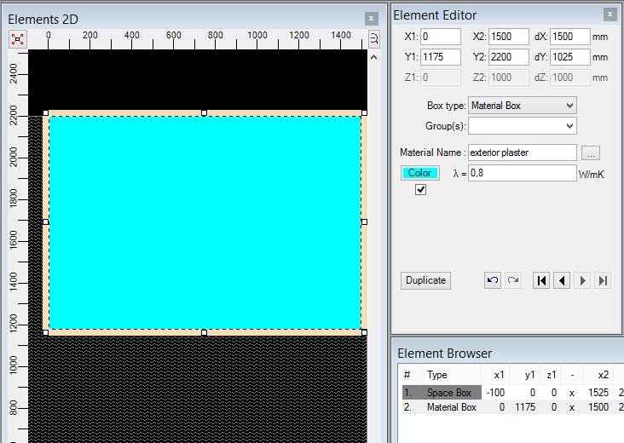Jump to the first element
Viewport: 624px width, 443px height.
point(541,280)
